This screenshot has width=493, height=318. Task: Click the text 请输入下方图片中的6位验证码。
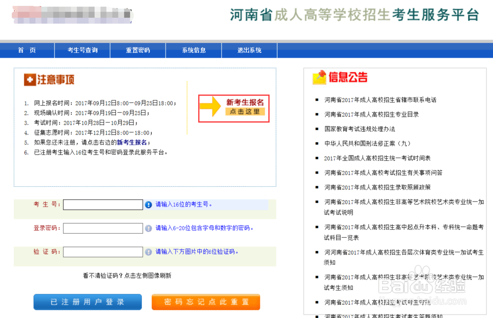197,251
